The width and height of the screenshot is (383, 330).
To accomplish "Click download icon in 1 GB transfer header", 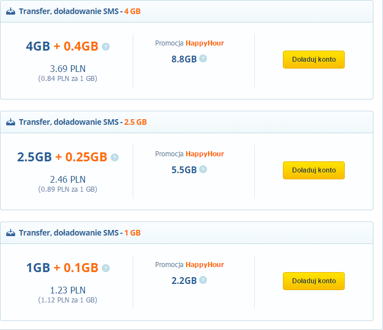I will (x=11, y=233).
